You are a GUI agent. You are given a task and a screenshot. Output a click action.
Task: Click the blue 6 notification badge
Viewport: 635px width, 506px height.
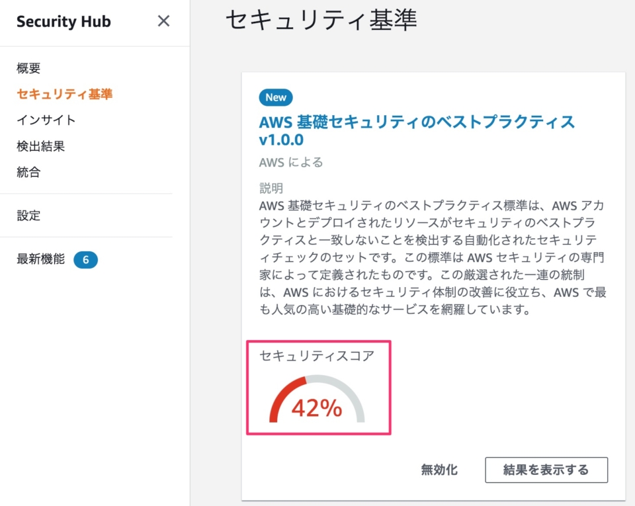click(85, 260)
